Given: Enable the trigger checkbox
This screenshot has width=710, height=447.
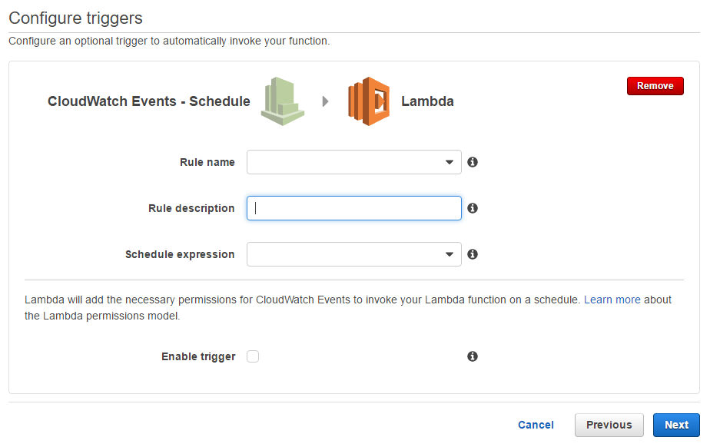Looking at the screenshot, I should click(254, 356).
